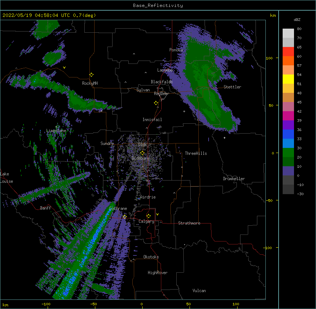Click the Cochrane town label

tap(118, 208)
